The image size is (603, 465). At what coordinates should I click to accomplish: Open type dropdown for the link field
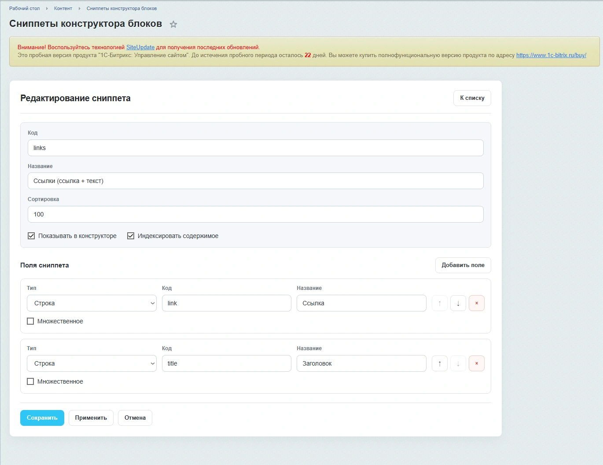[92, 303]
